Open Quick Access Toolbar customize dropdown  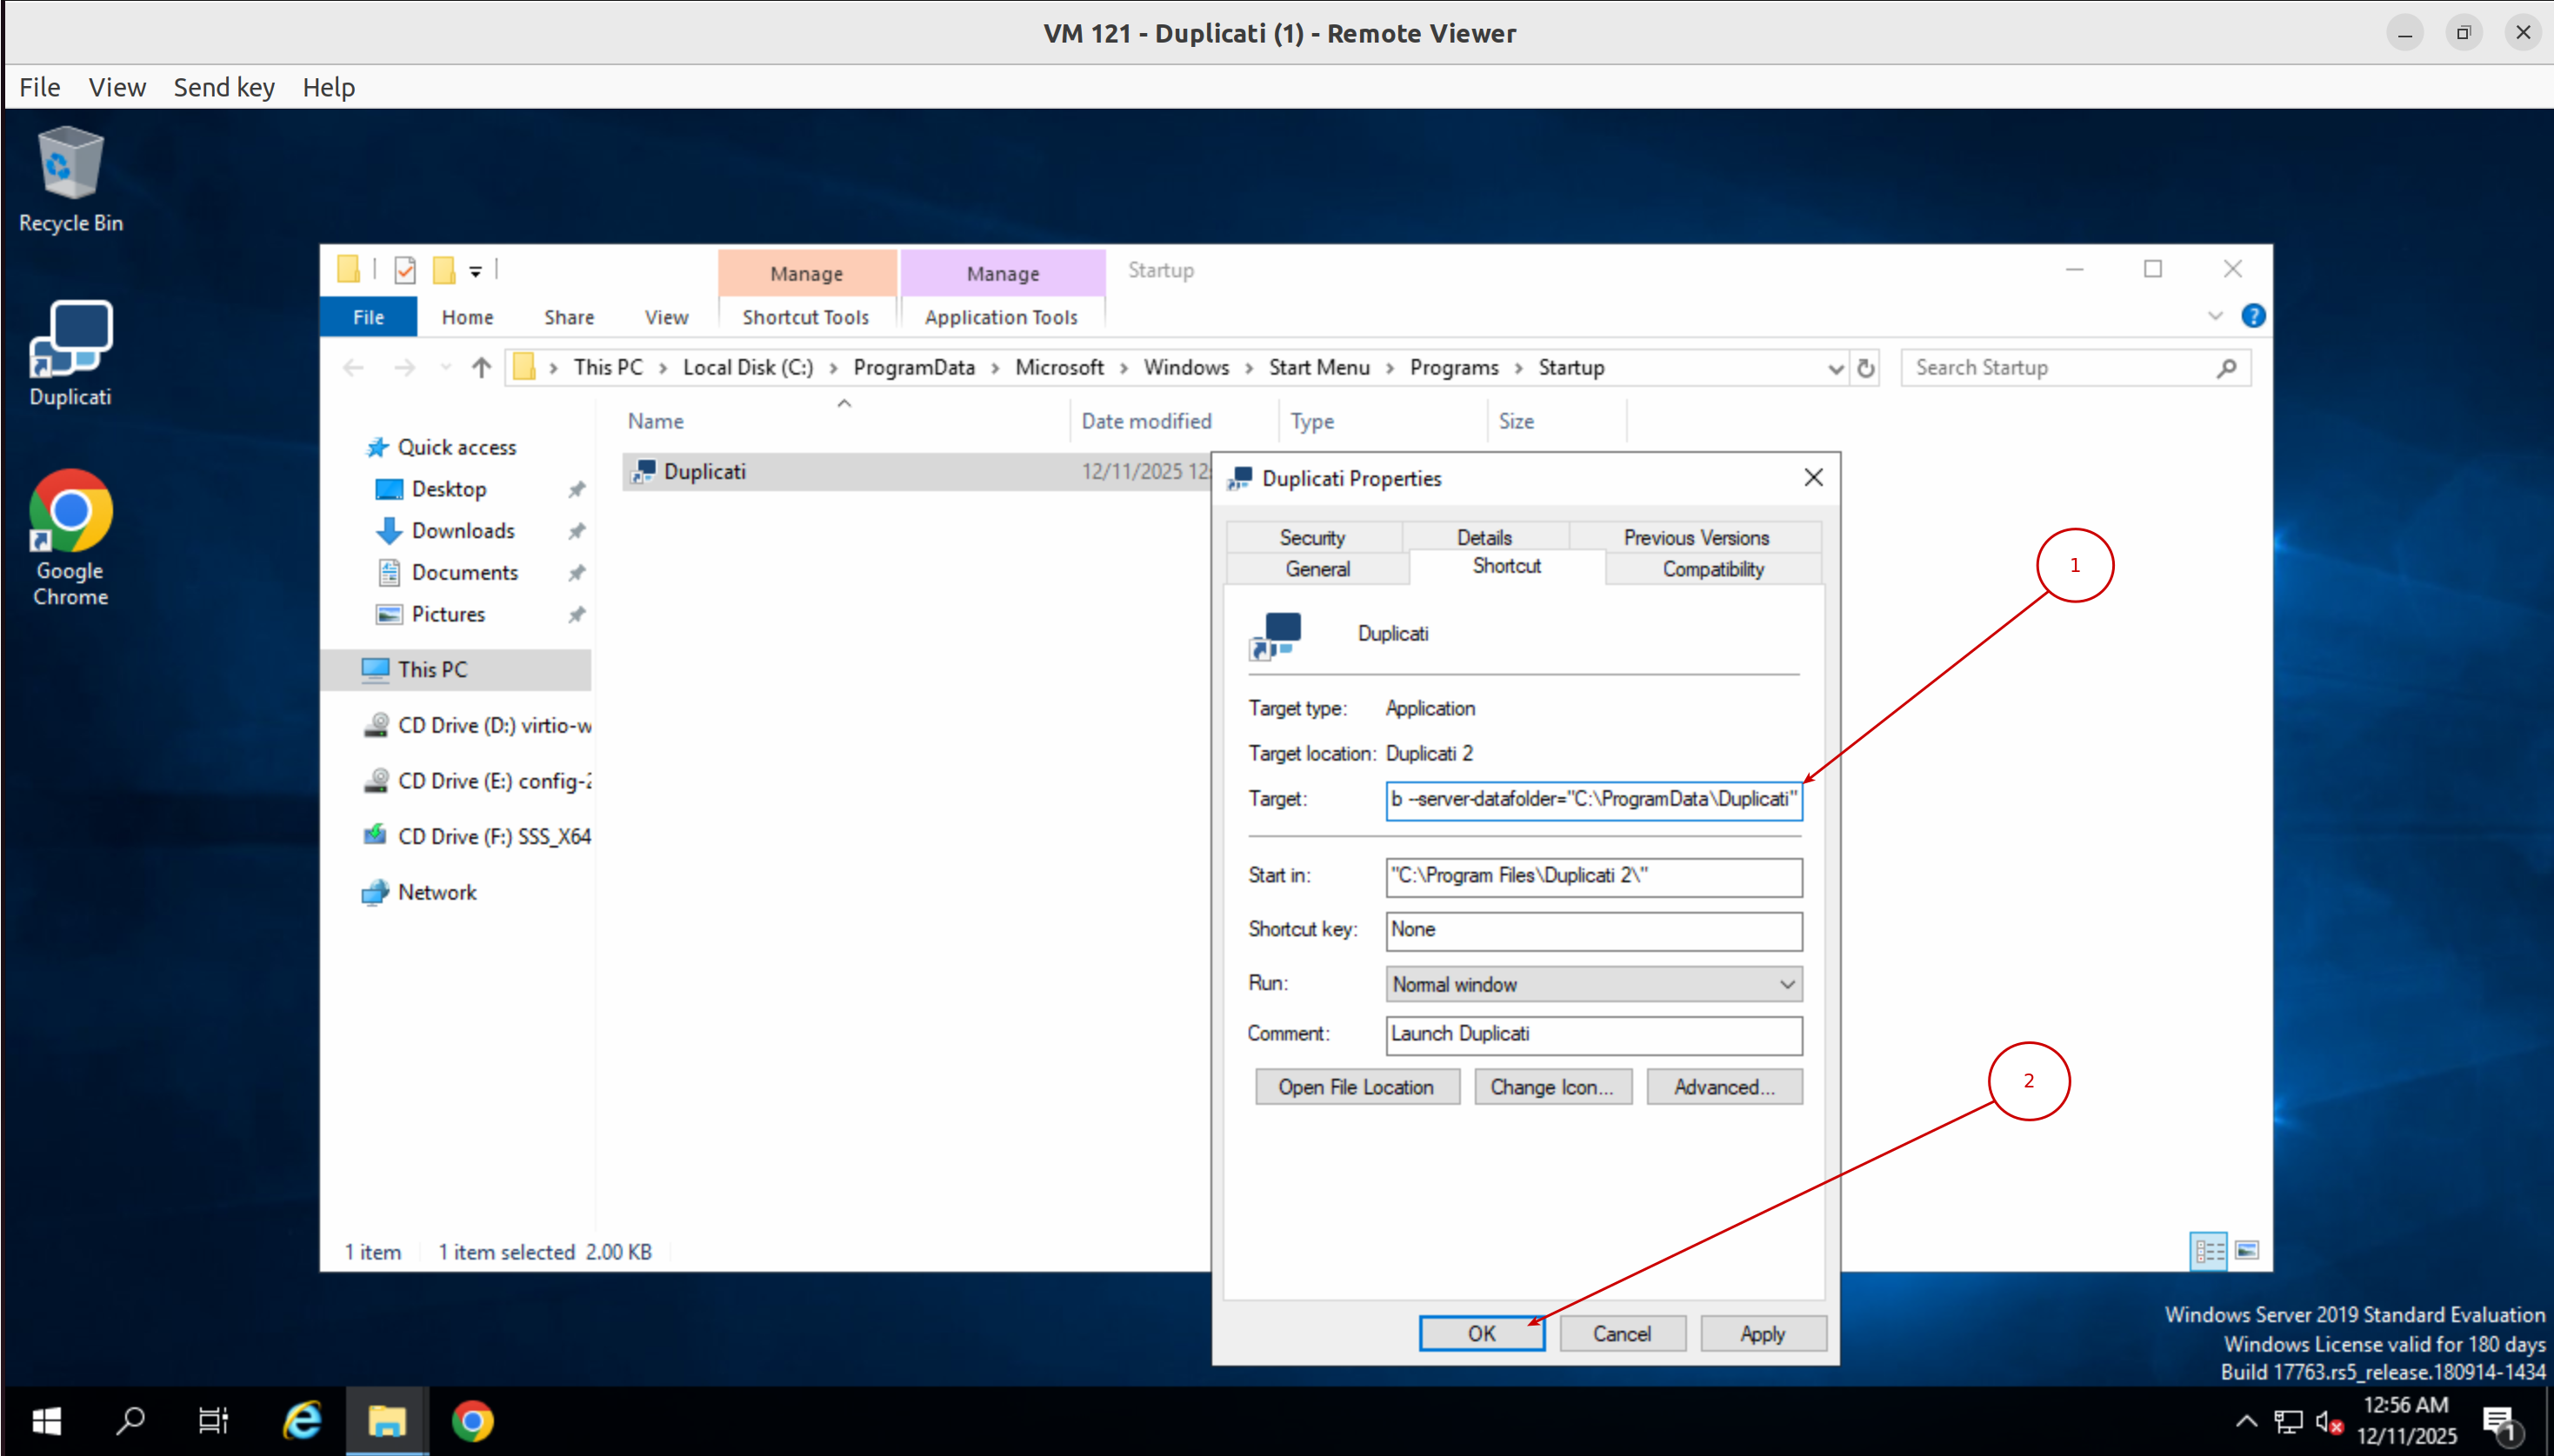click(477, 271)
